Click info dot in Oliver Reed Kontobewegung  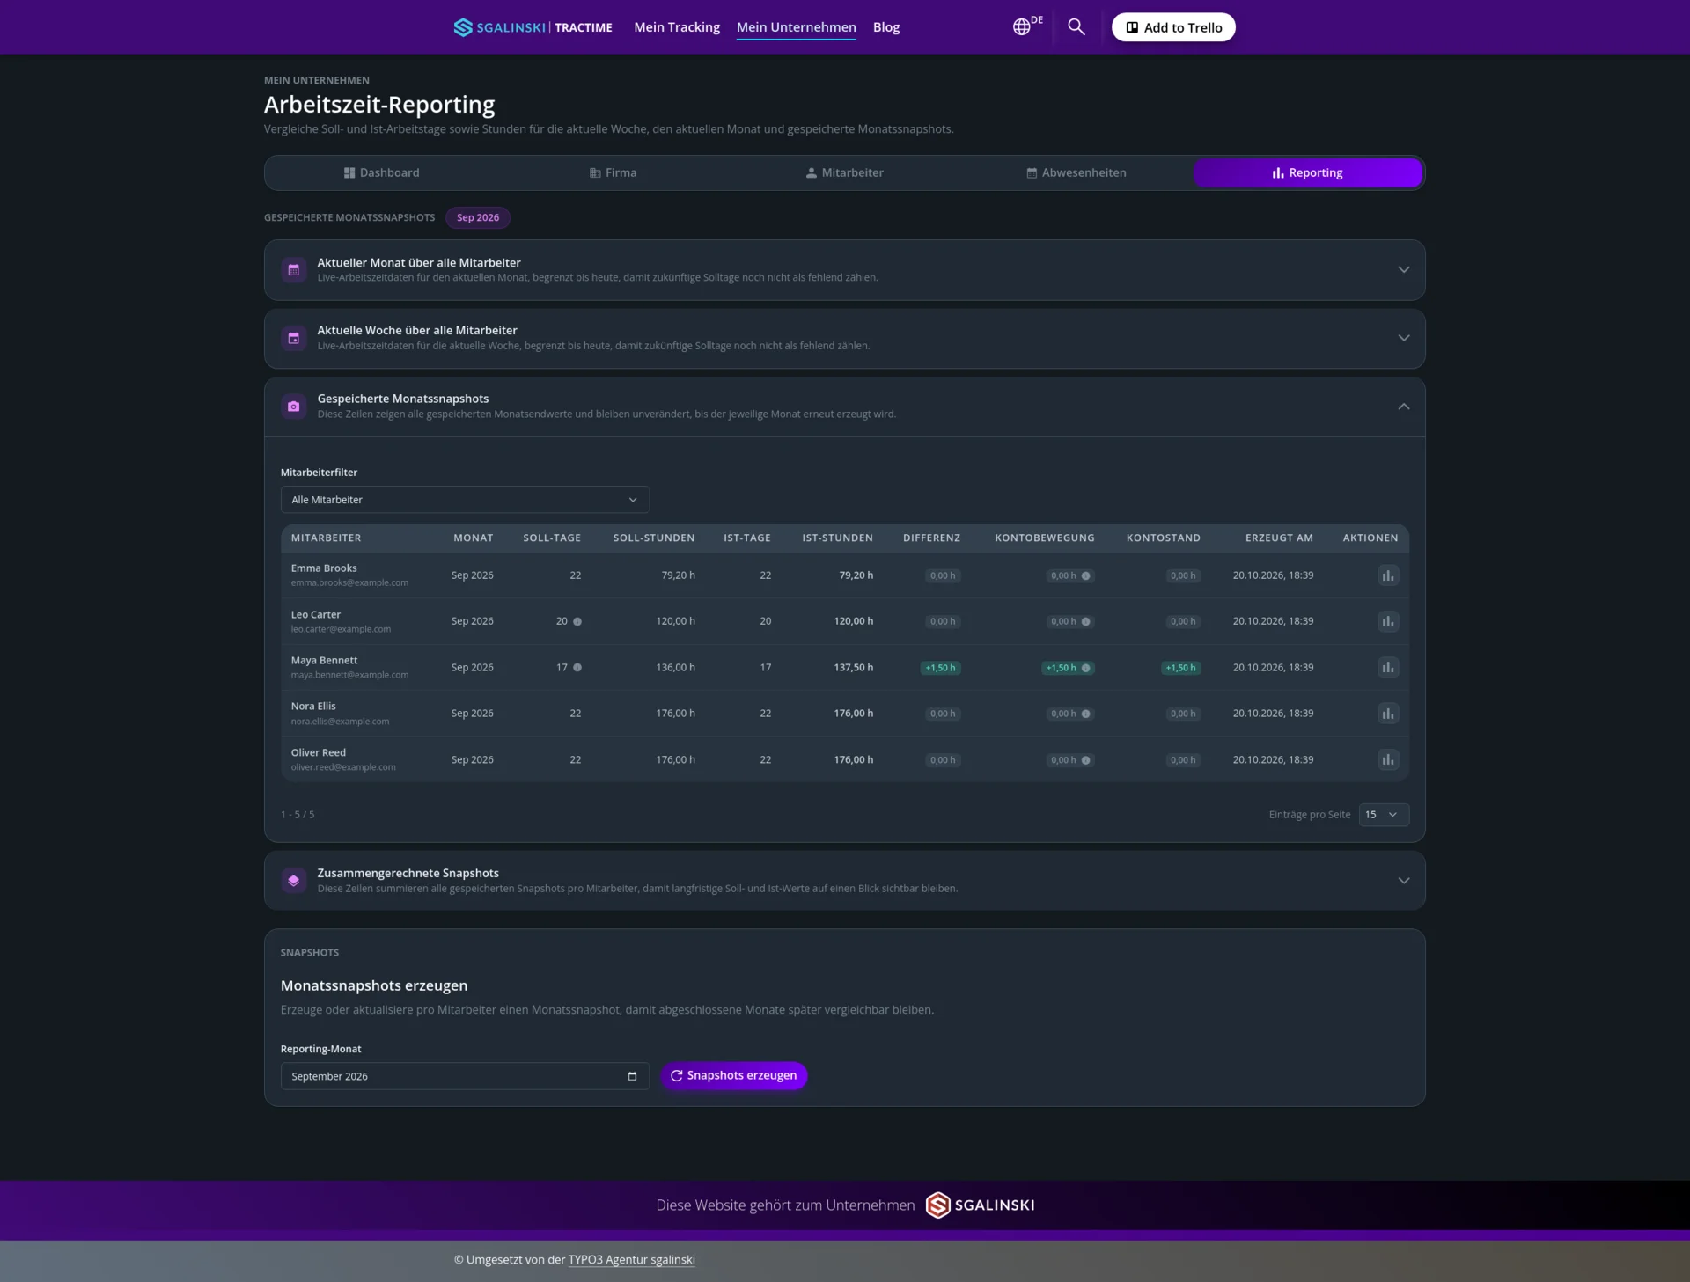1086,760
